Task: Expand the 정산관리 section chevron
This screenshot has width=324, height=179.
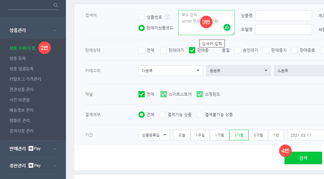Action: 55,165
